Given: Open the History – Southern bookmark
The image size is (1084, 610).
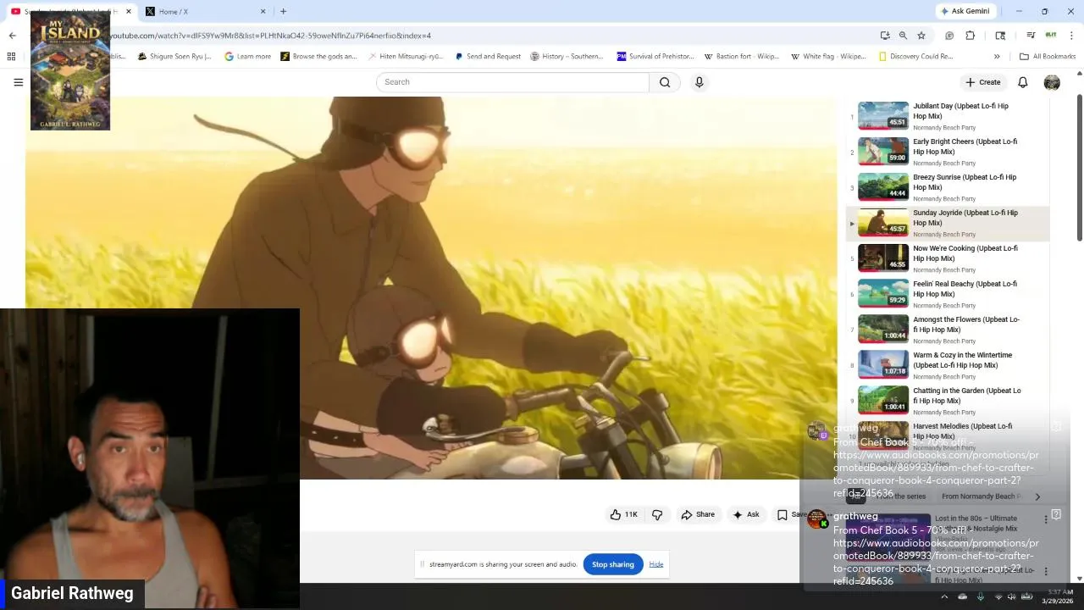Looking at the screenshot, I should (x=567, y=57).
